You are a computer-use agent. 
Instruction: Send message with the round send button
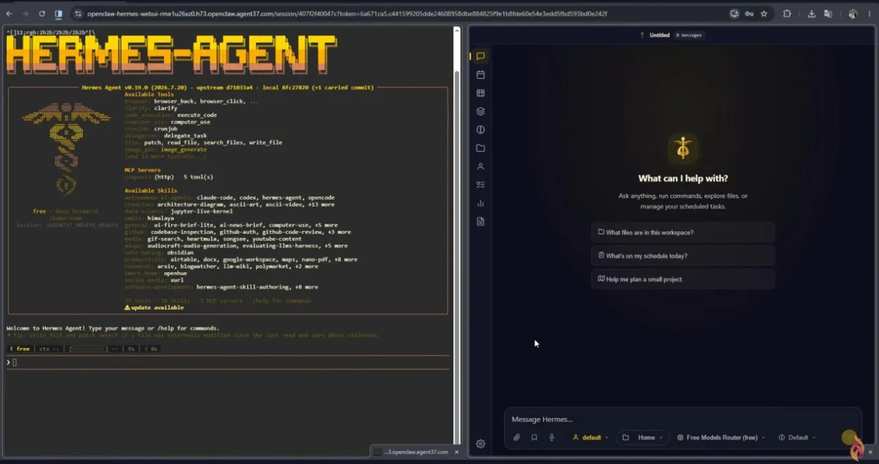tap(849, 437)
